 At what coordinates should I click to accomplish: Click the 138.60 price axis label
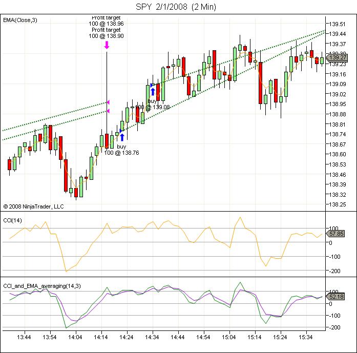pyautogui.click(x=337, y=154)
